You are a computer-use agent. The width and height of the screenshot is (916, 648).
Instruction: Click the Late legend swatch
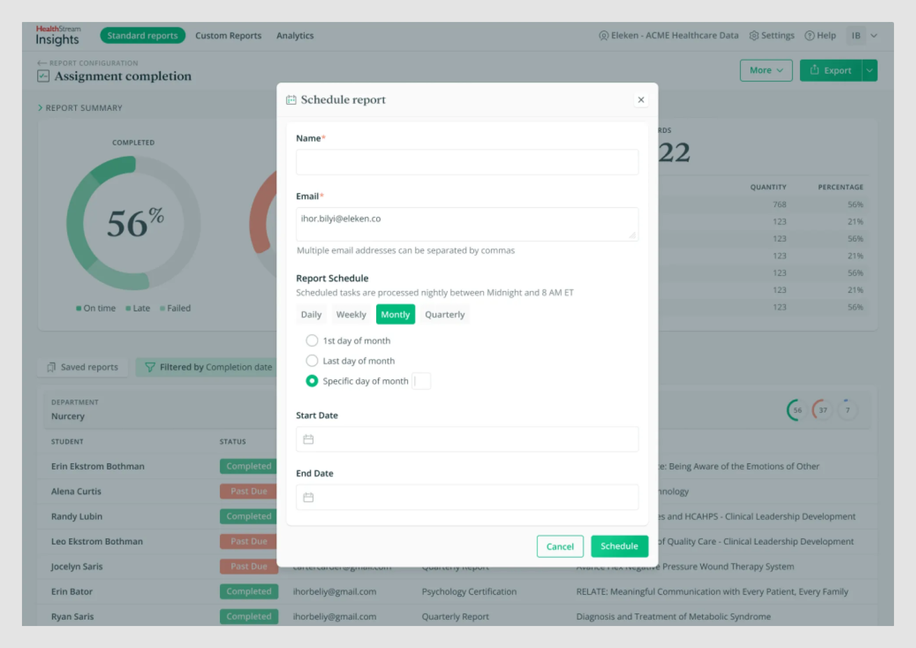coord(128,308)
